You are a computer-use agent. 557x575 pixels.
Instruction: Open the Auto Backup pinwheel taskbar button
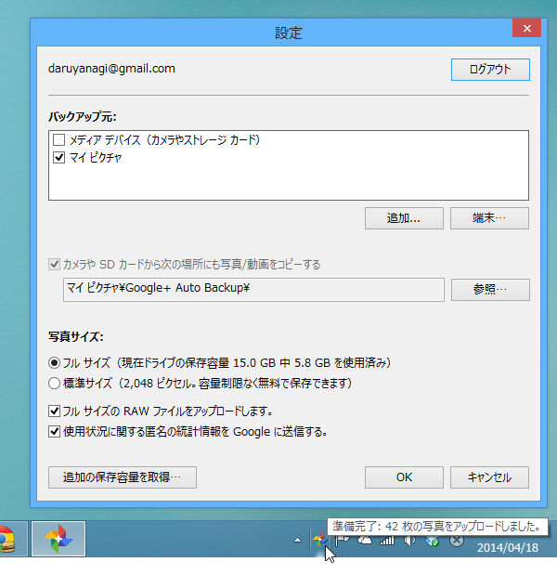[x=58, y=539]
